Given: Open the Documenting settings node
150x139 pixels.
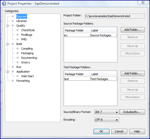Looking at the screenshot, I should (x=29, y=58).
